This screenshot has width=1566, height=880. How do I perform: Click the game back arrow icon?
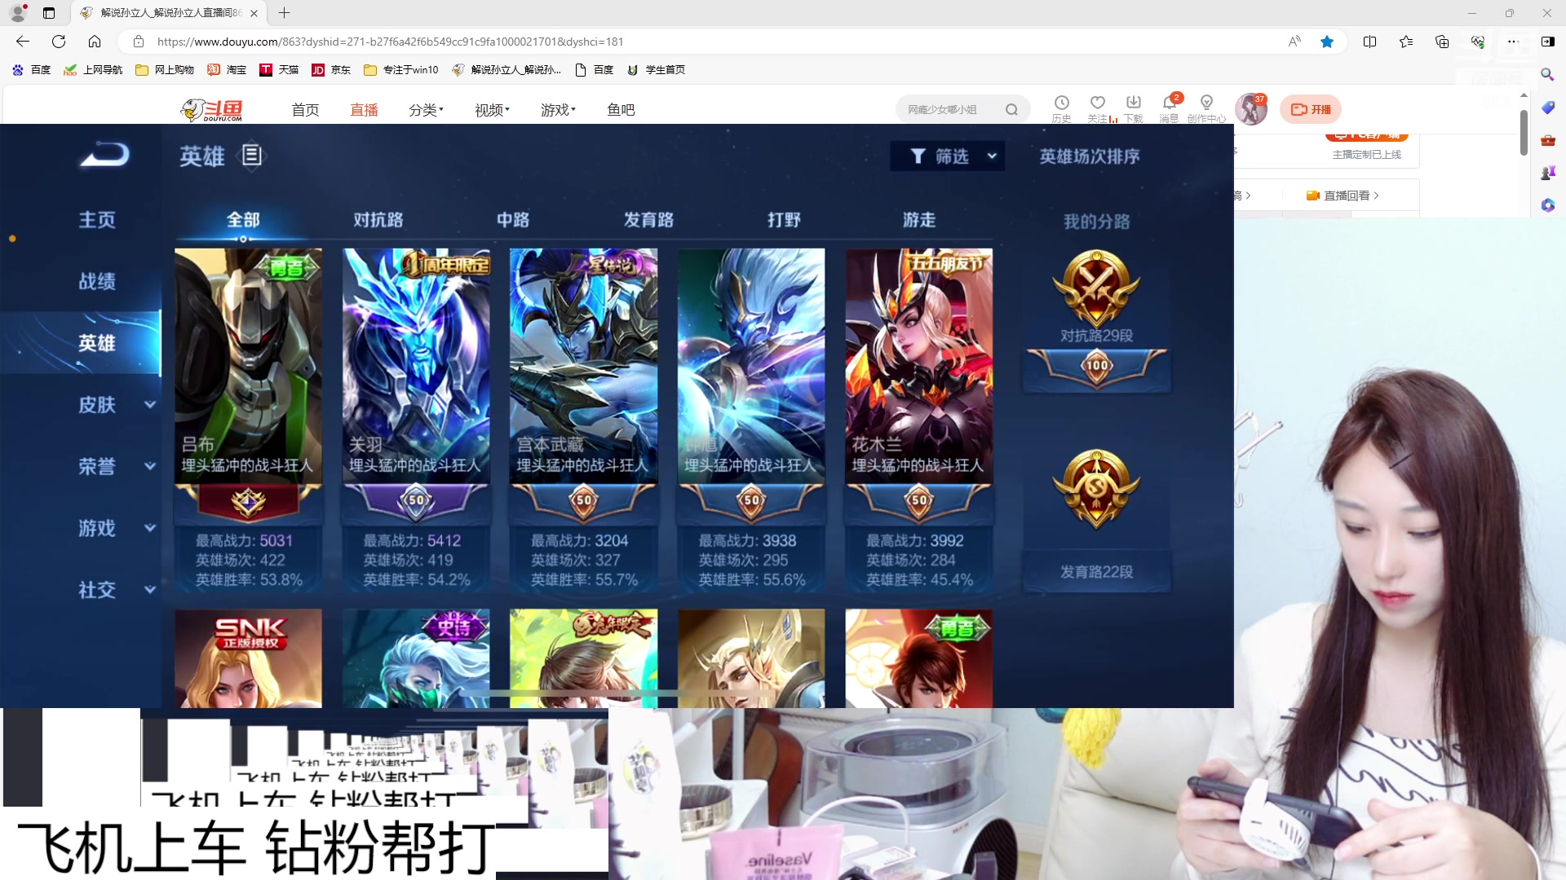pyautogui.click(x=105, y=154)
